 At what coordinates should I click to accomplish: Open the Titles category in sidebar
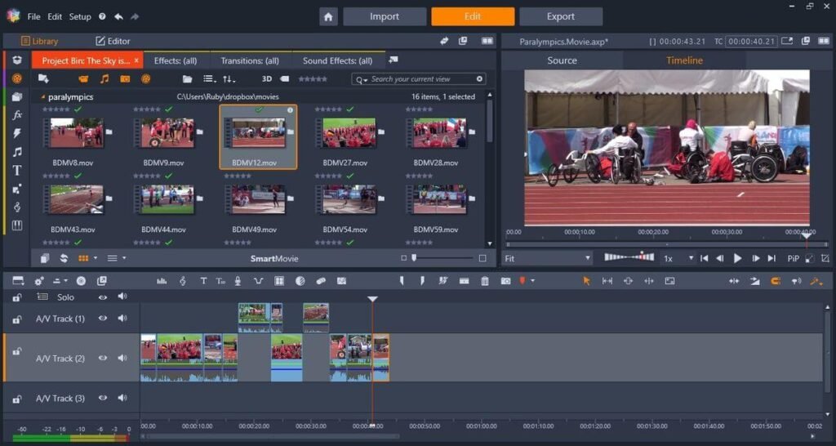pyautogui.click(x=17, y=170)
